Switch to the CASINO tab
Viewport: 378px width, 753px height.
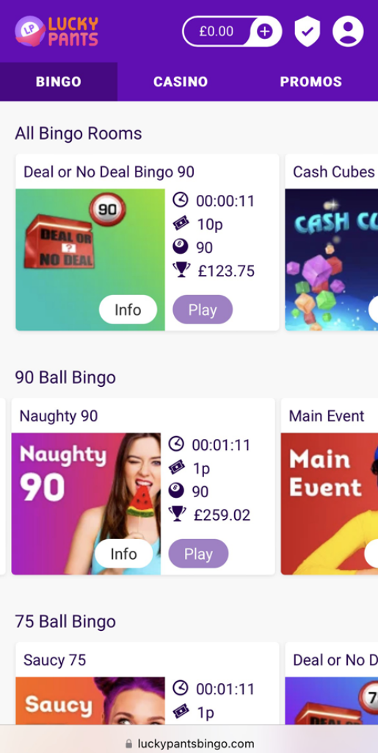tap(181, 82)
